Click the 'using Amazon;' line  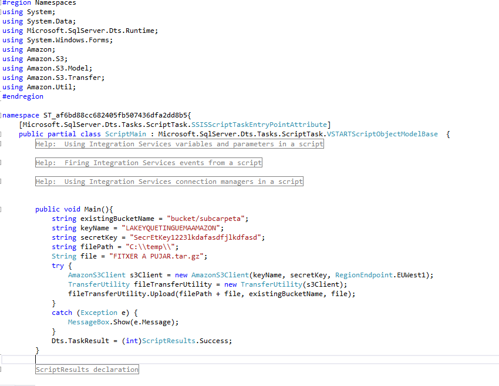tap(29, 50)
